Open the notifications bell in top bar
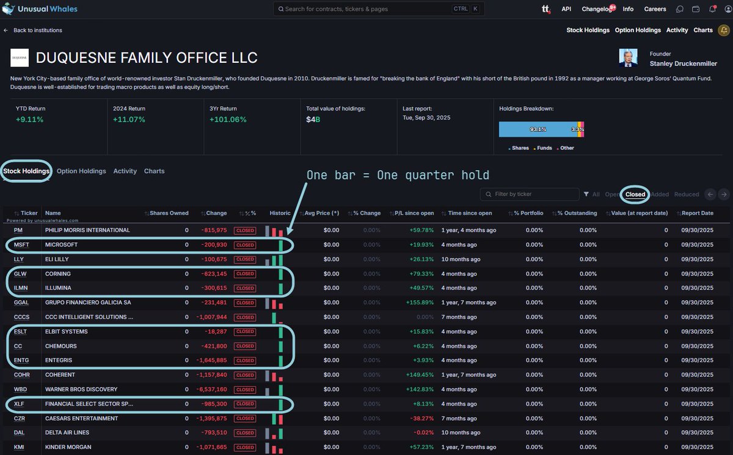The height and width of the screenshot is (455, 733). (712, 9)
